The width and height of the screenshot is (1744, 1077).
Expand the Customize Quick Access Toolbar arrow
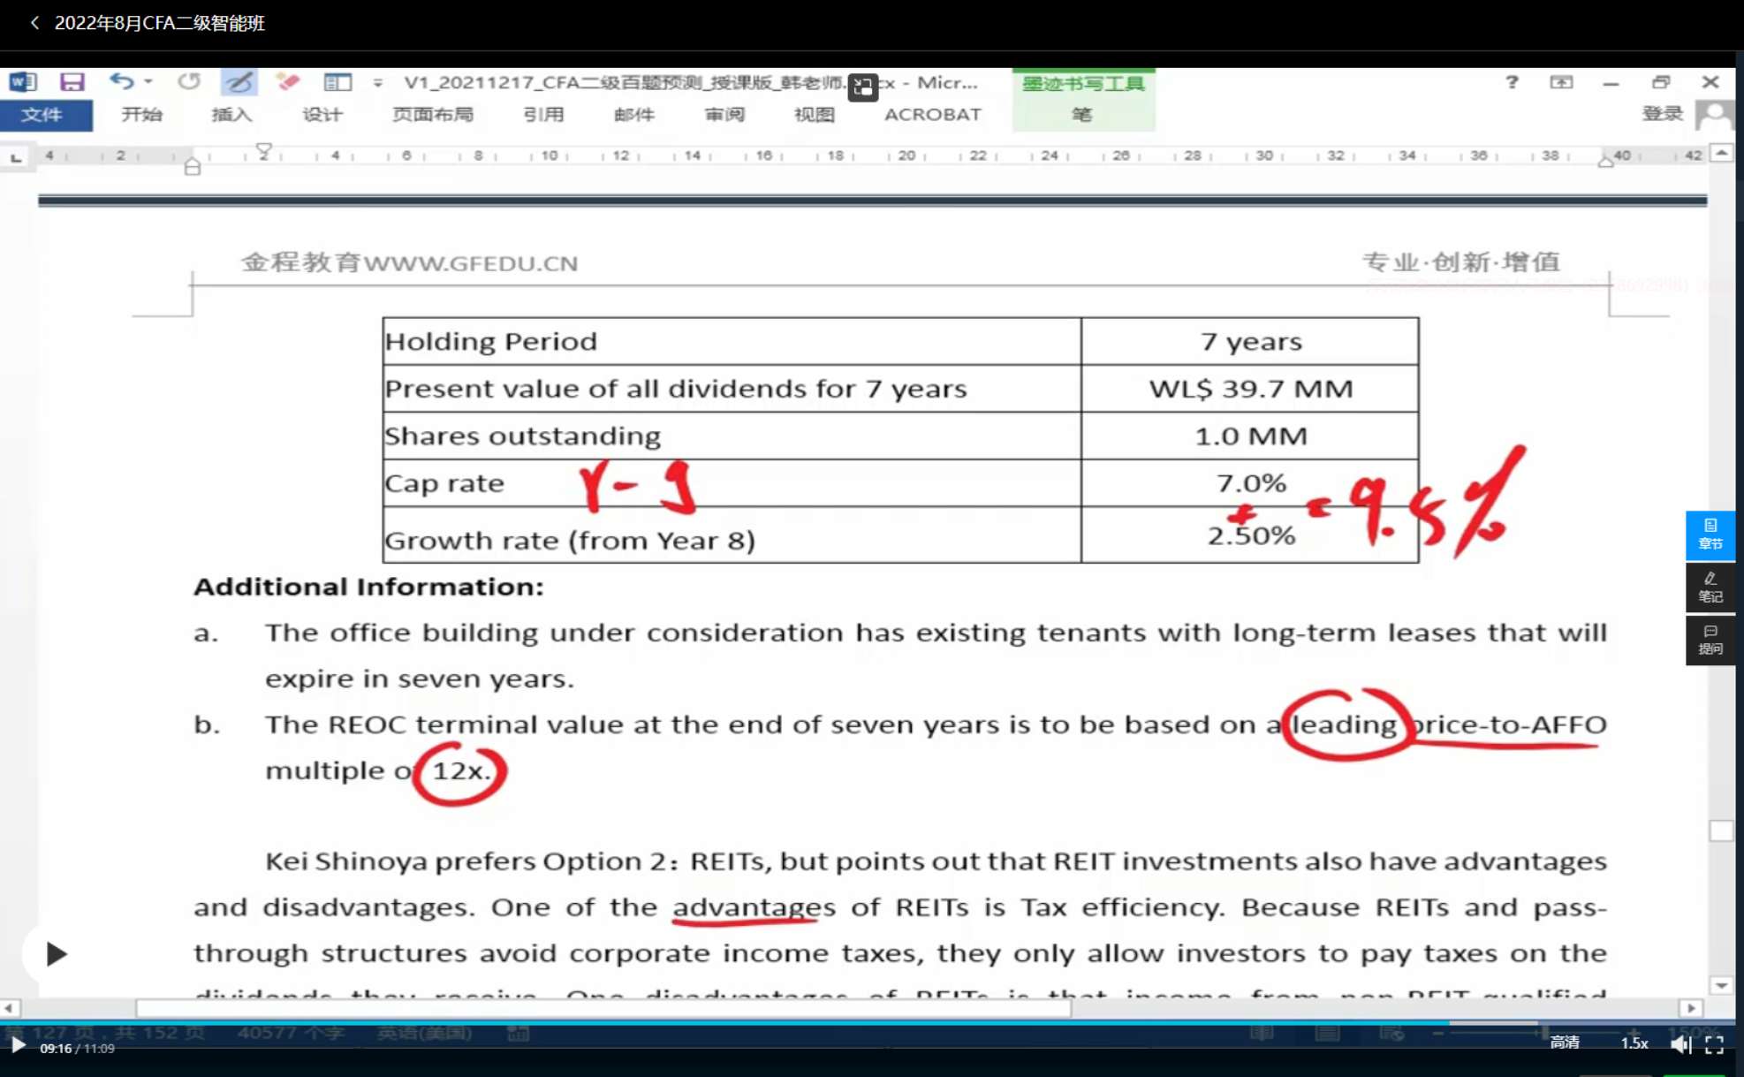tap(378, 83)
